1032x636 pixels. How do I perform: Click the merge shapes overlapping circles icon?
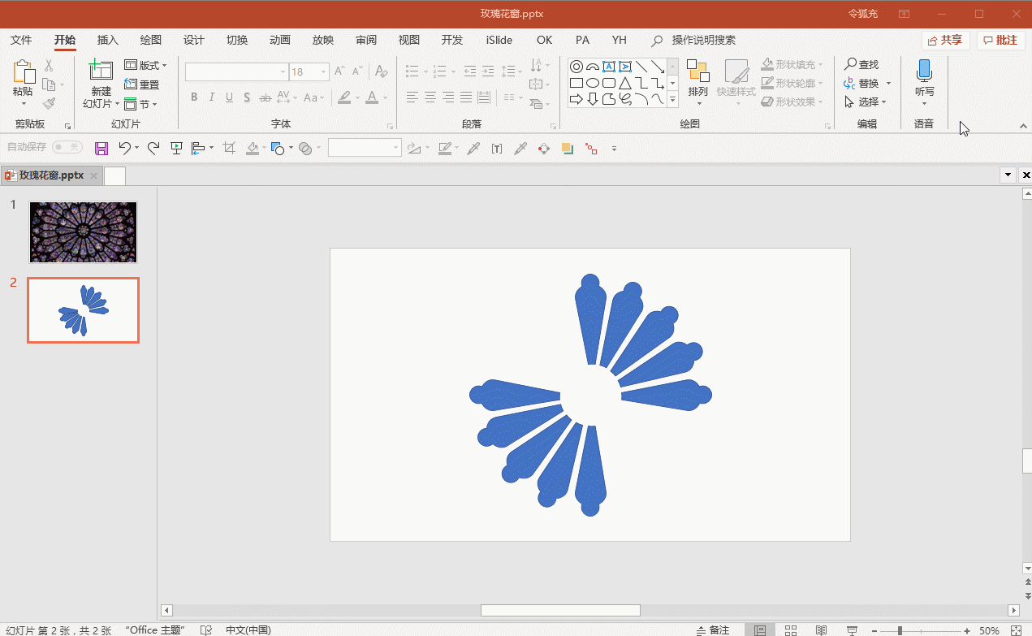pyautogui.click(x=305, y=148)
